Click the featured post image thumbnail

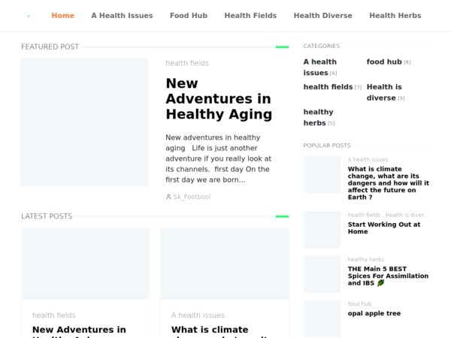(x=84, y=122)
